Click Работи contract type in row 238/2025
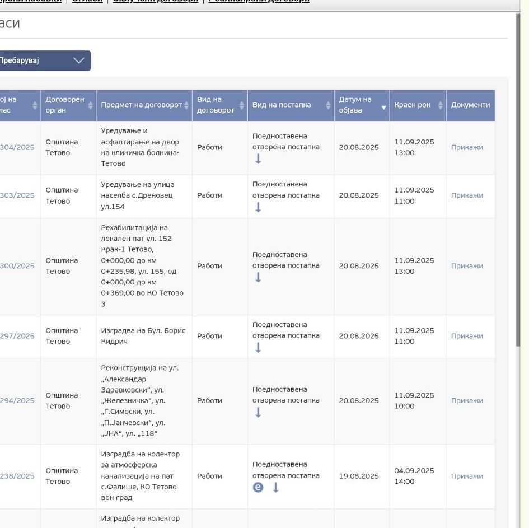 [209, 476]
